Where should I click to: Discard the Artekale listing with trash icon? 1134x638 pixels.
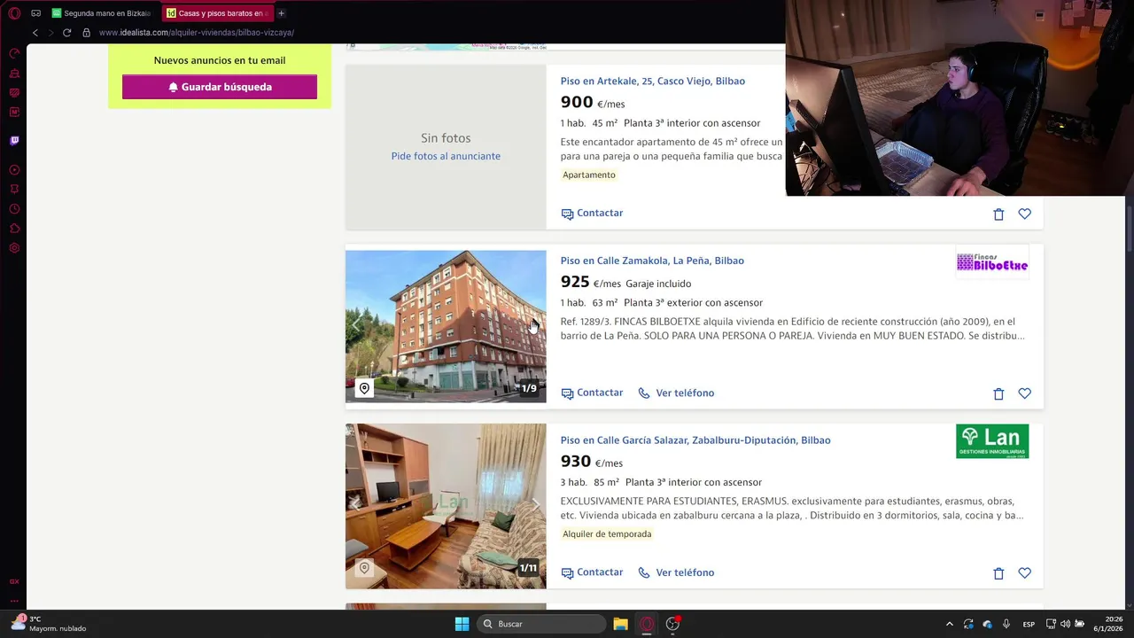pos(998,214)
